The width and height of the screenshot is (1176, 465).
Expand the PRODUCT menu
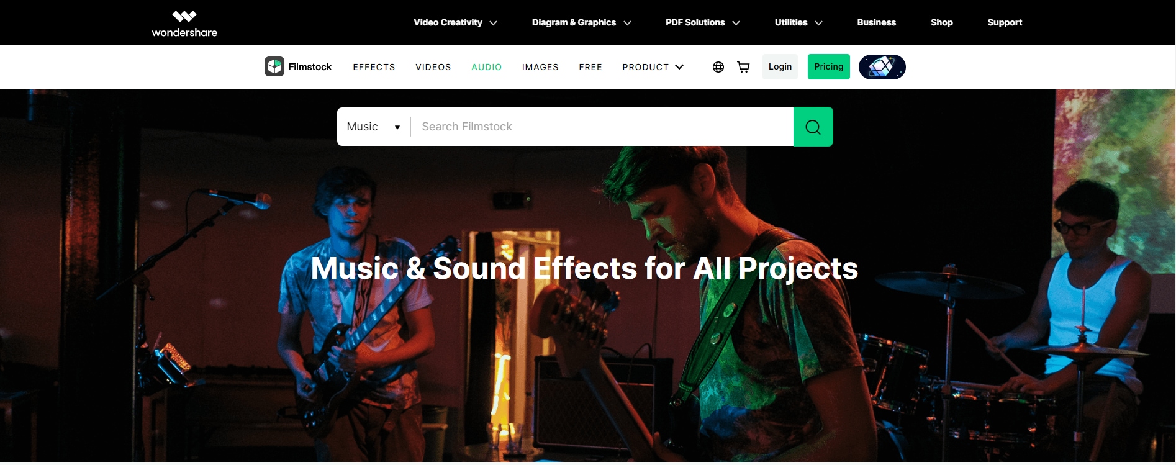click(653, 67)
